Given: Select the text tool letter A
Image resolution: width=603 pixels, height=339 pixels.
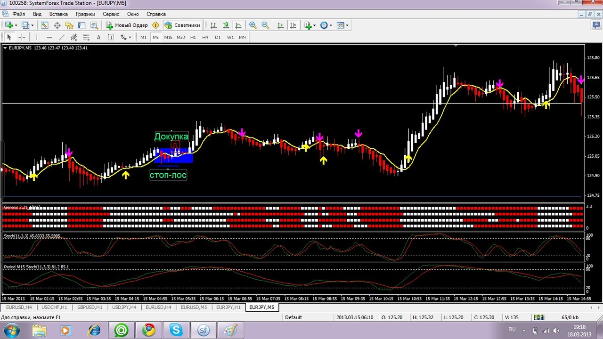Looking at the screenshot, I should [x=98, y=37].
